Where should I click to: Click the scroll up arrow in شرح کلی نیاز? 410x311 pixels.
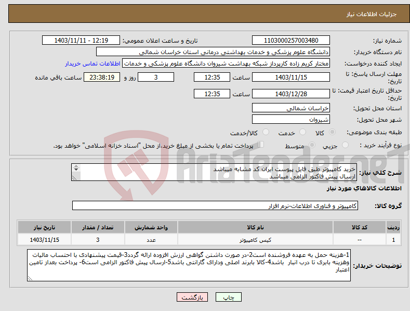pyautogui.click(x=76, y=166)
